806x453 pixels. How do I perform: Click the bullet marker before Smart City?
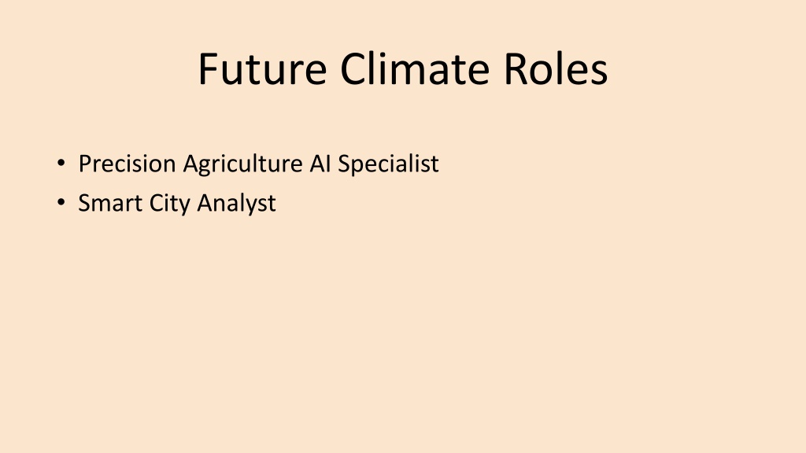61,204
